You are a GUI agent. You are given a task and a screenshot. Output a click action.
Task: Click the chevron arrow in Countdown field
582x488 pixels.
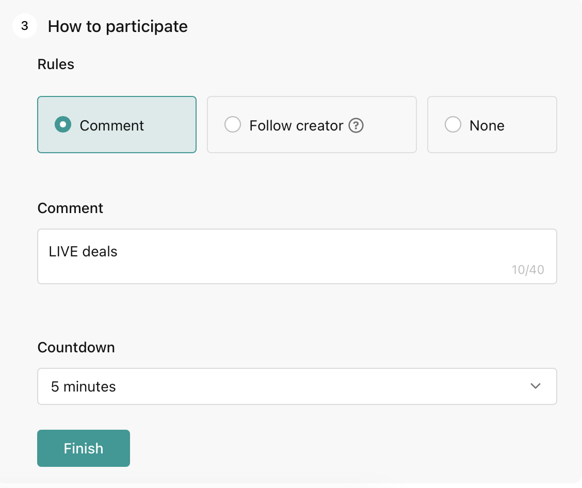point(536,386)
